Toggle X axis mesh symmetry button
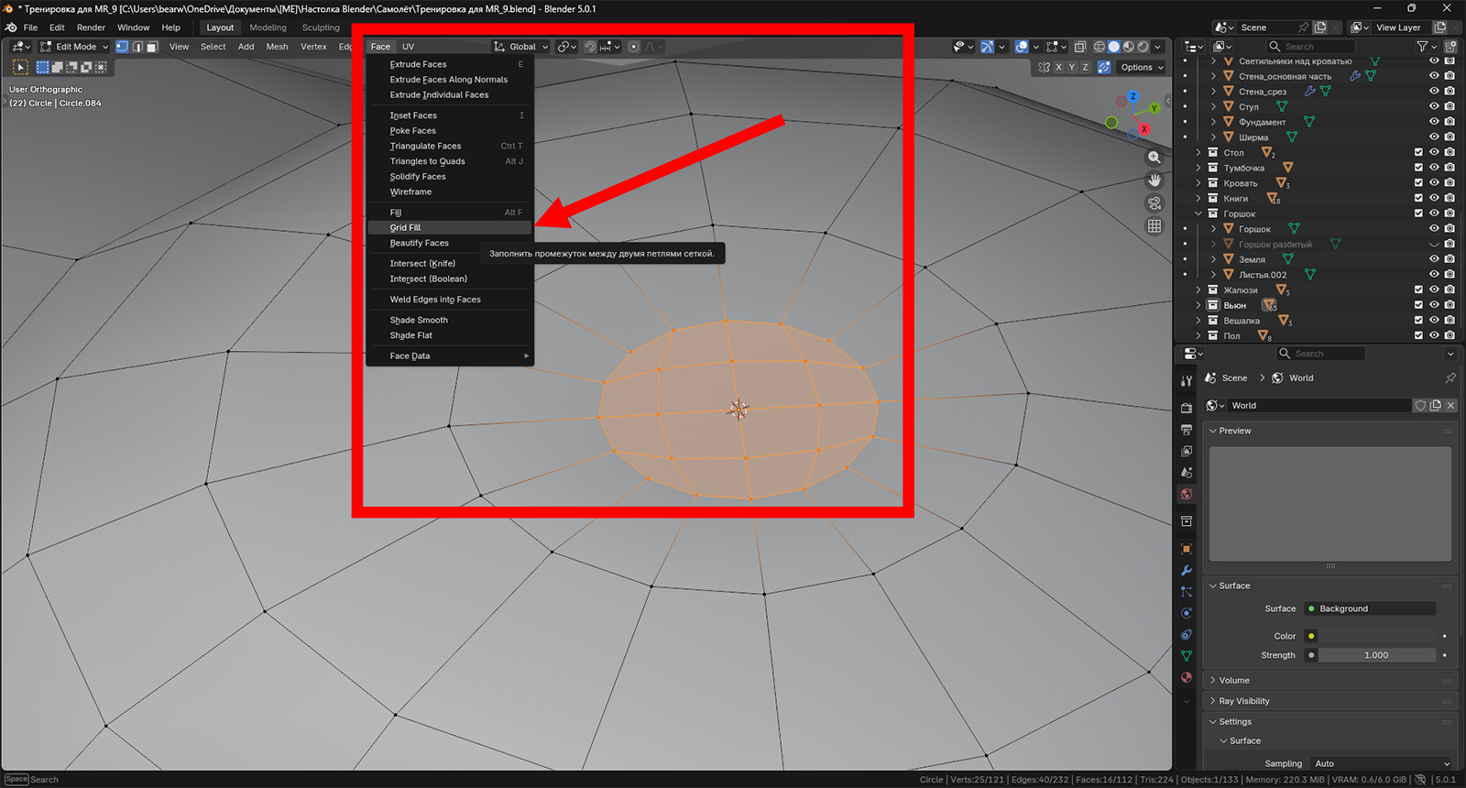This screenshot has width=1466, height=788. tap(1058, 68)
